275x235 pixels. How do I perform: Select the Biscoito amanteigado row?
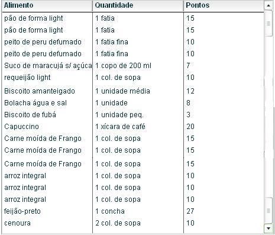[132, 91]
